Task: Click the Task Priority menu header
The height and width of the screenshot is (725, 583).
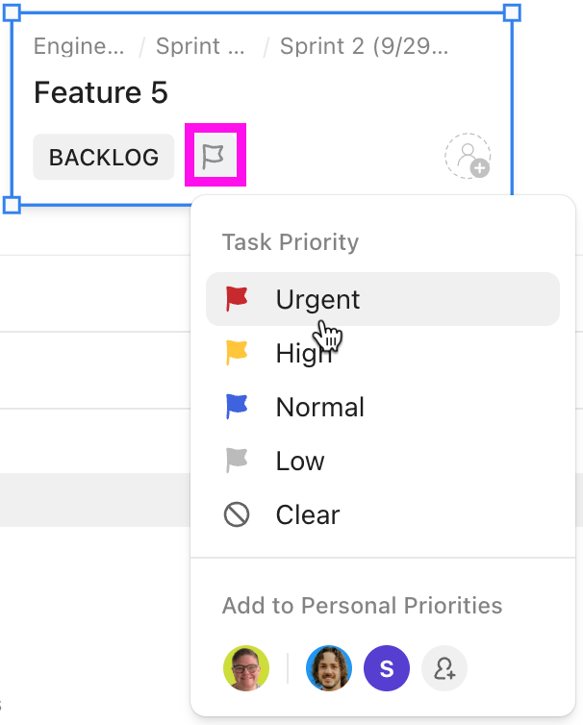Action: point(291,242)
